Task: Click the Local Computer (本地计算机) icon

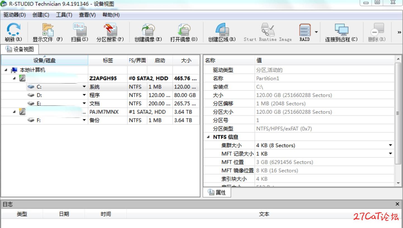Action: tap(14, 70)
